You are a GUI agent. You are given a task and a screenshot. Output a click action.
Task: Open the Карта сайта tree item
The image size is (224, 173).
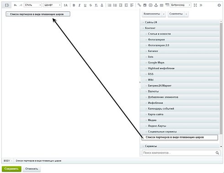(x=180, y=114)
